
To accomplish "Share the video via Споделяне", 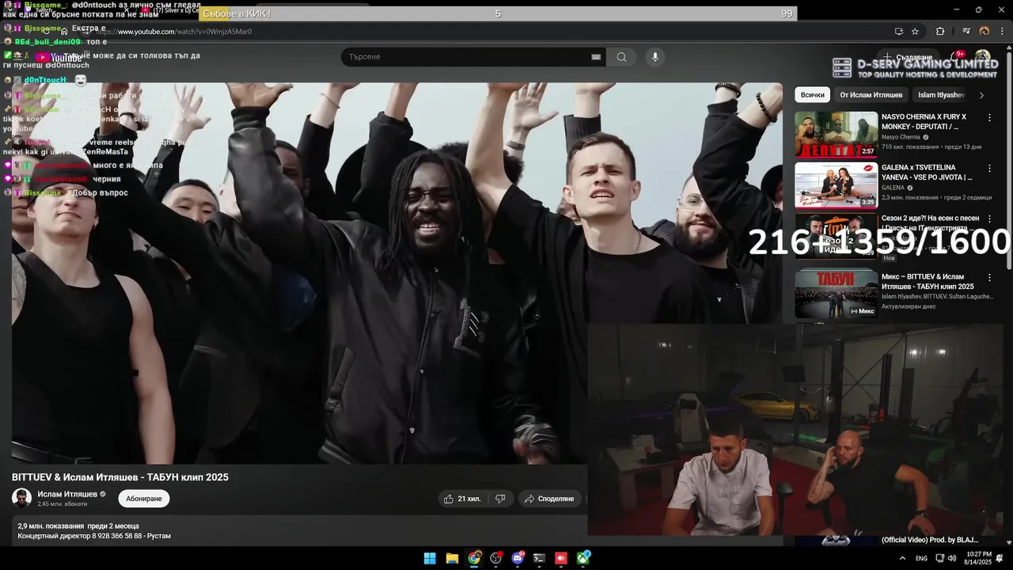I will 549,499.
